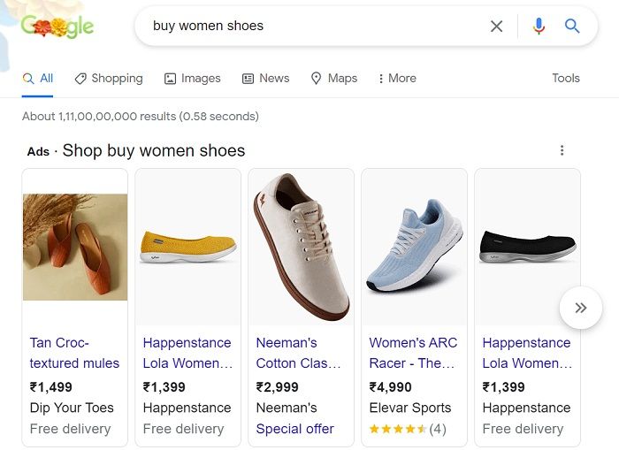Screen dimensions: 619x450
Task: Click the star rating with (4) reviews
Action: (x=408, y=429)
